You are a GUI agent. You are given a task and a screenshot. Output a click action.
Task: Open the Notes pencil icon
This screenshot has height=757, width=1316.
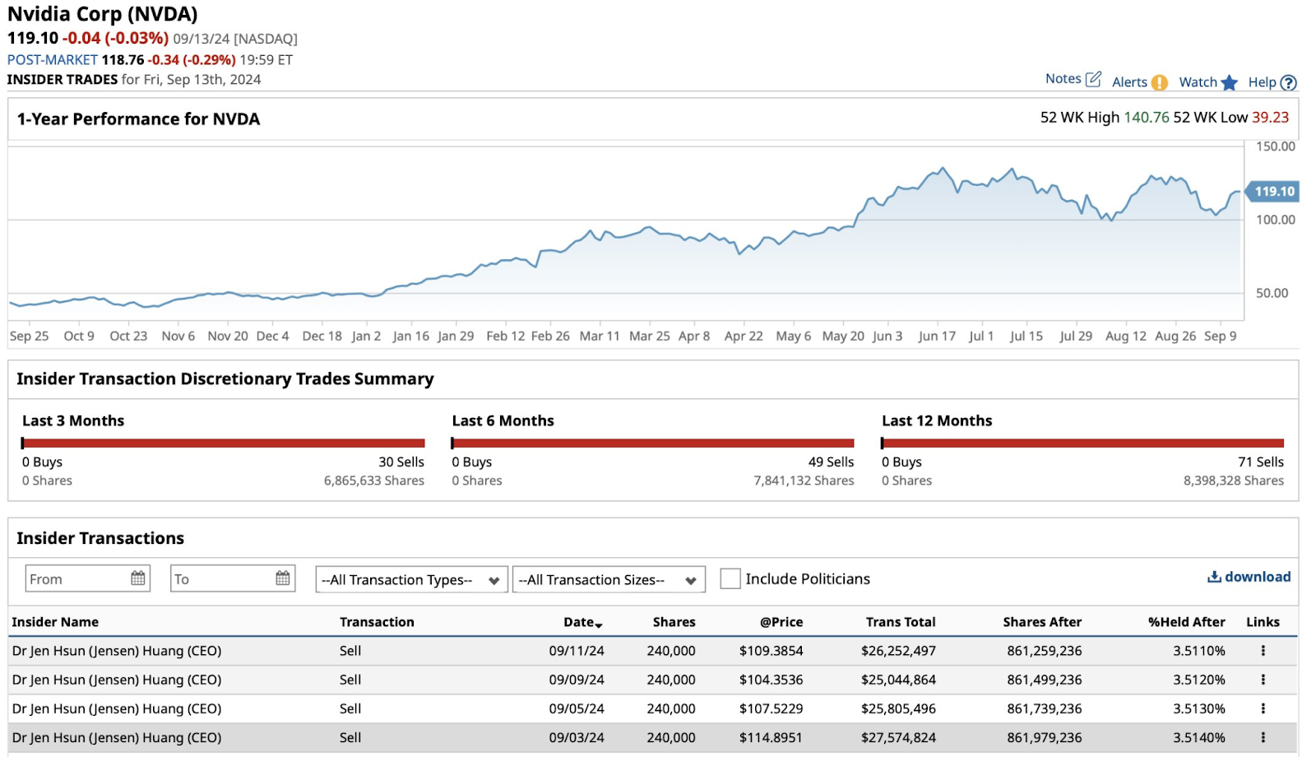(1093, 79)
